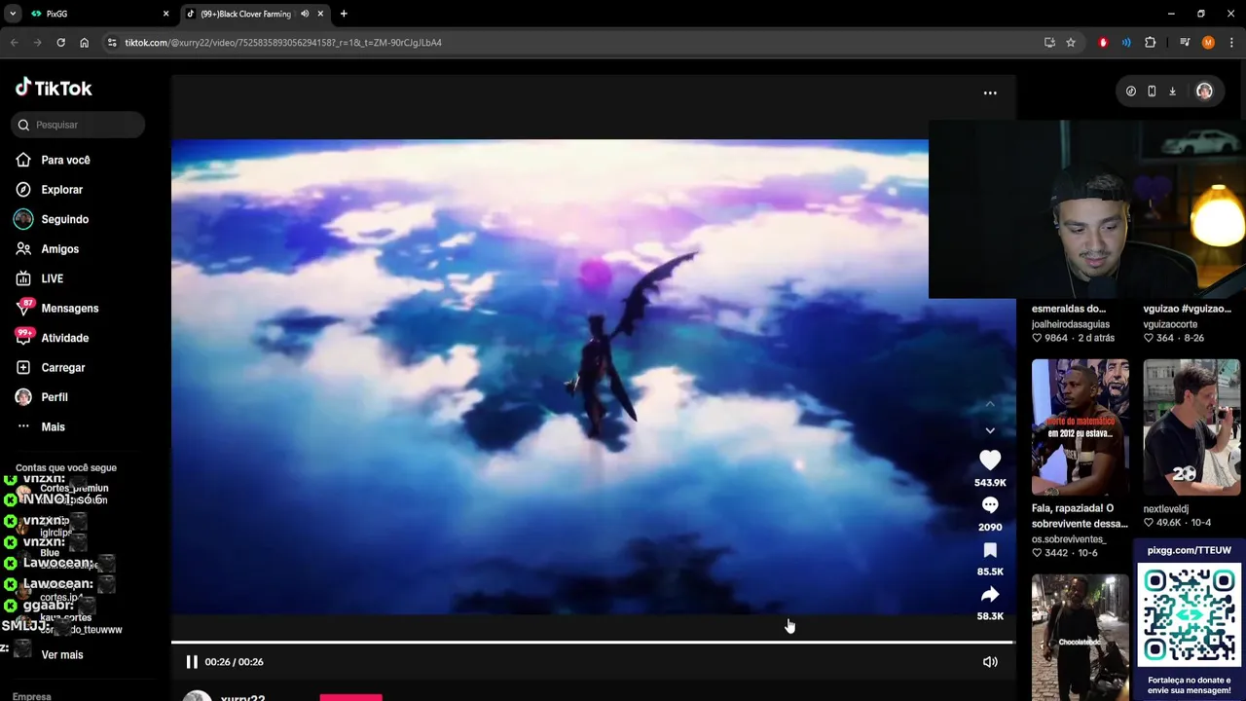Click the Empresa footer heading

(x=32, y=696)
